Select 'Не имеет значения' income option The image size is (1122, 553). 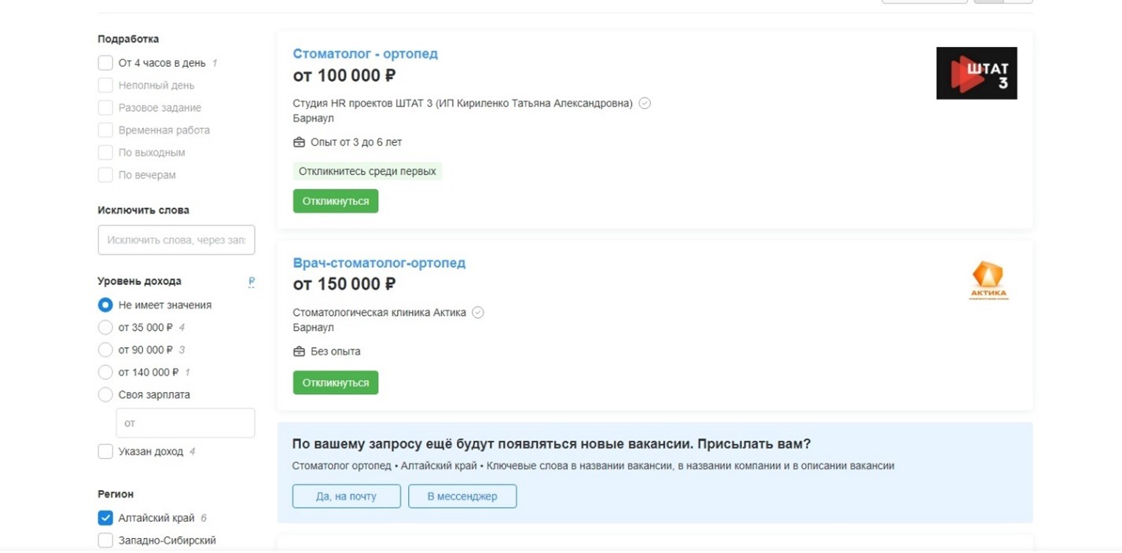(105, 305)
